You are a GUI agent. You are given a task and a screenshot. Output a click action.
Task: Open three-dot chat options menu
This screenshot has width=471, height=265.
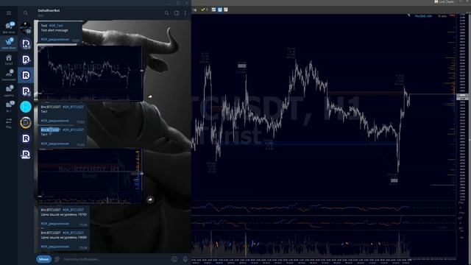pyautogui.click(x=185, y=13)
